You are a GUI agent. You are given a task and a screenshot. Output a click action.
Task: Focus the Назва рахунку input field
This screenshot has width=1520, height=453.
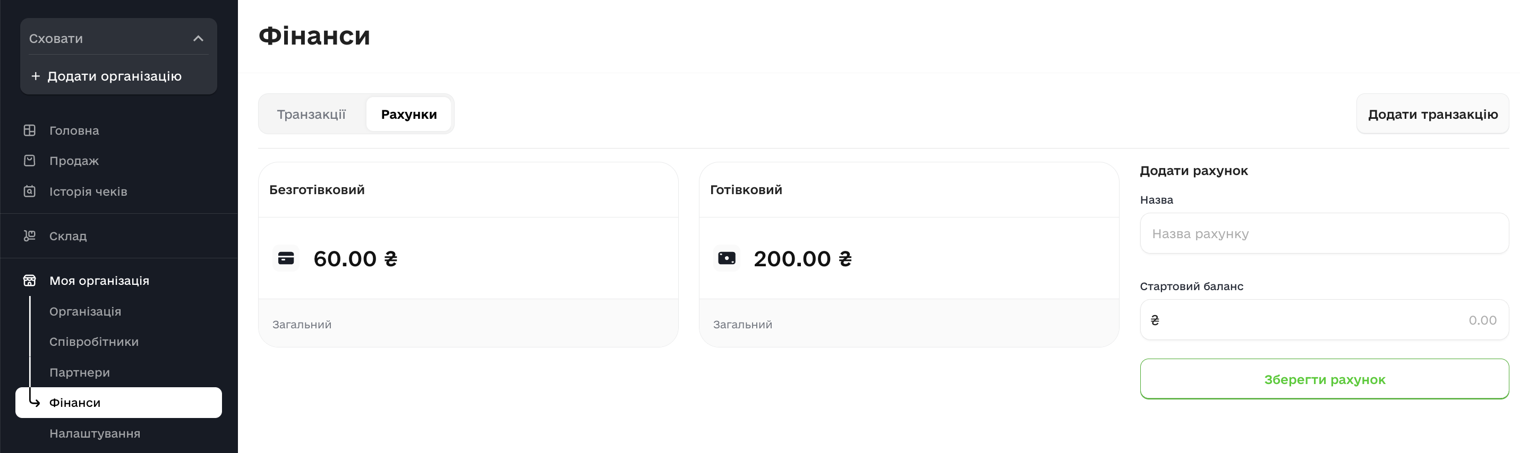coord(1324,234)
